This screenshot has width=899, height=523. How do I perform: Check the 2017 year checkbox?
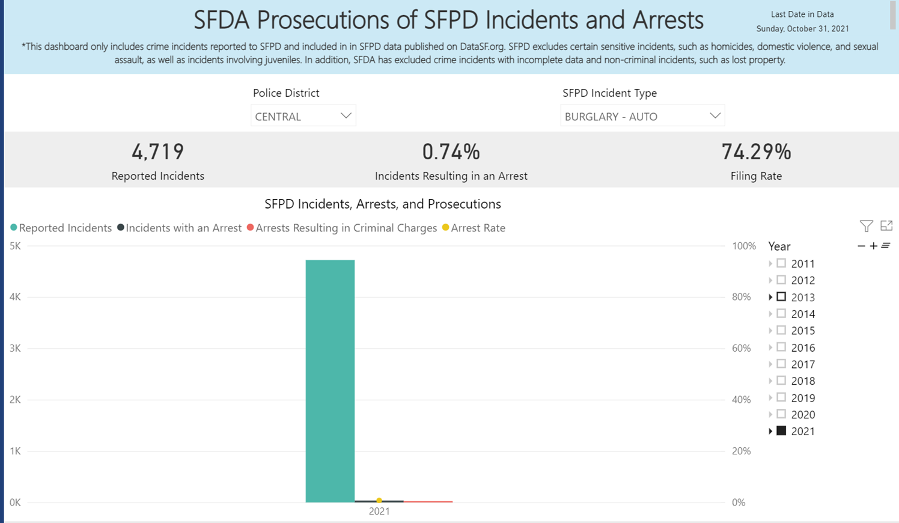781,364
